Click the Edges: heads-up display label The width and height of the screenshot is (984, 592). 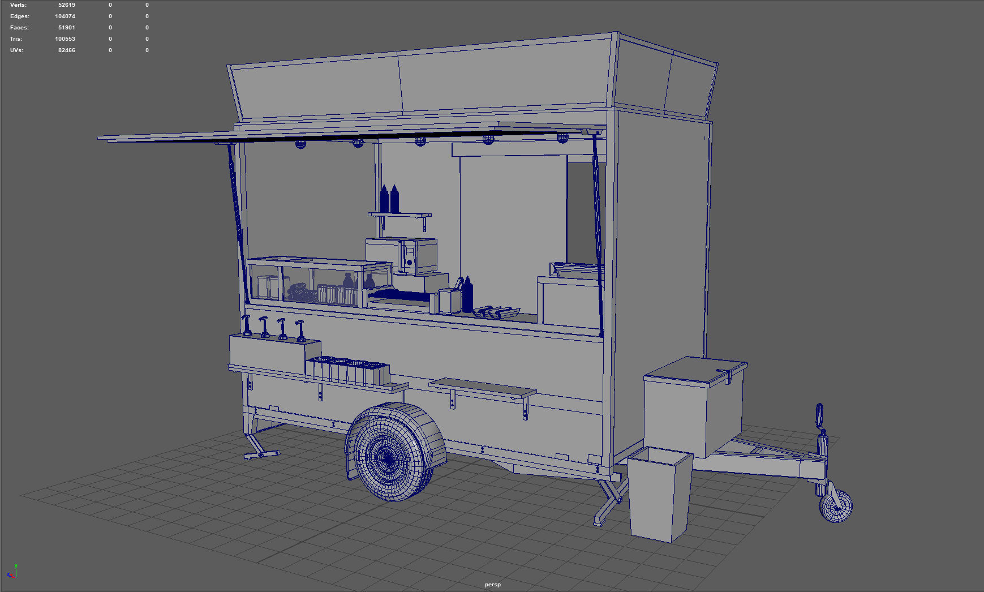(19, 16)
